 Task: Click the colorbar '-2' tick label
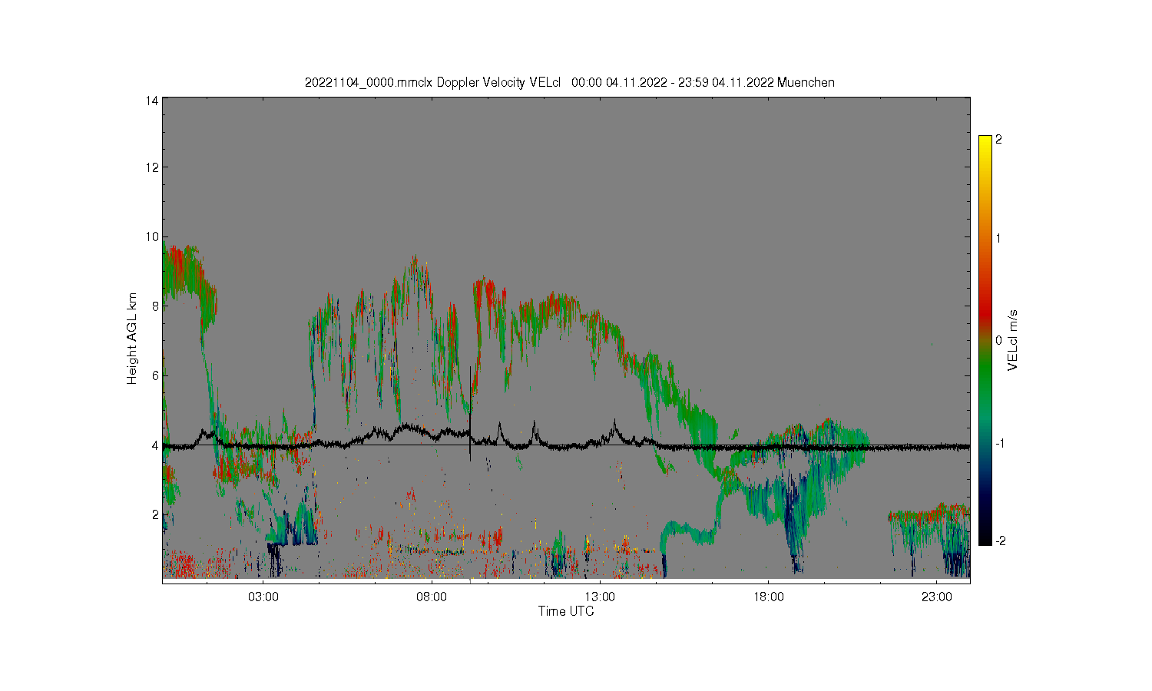click(x=1001, y=541)
